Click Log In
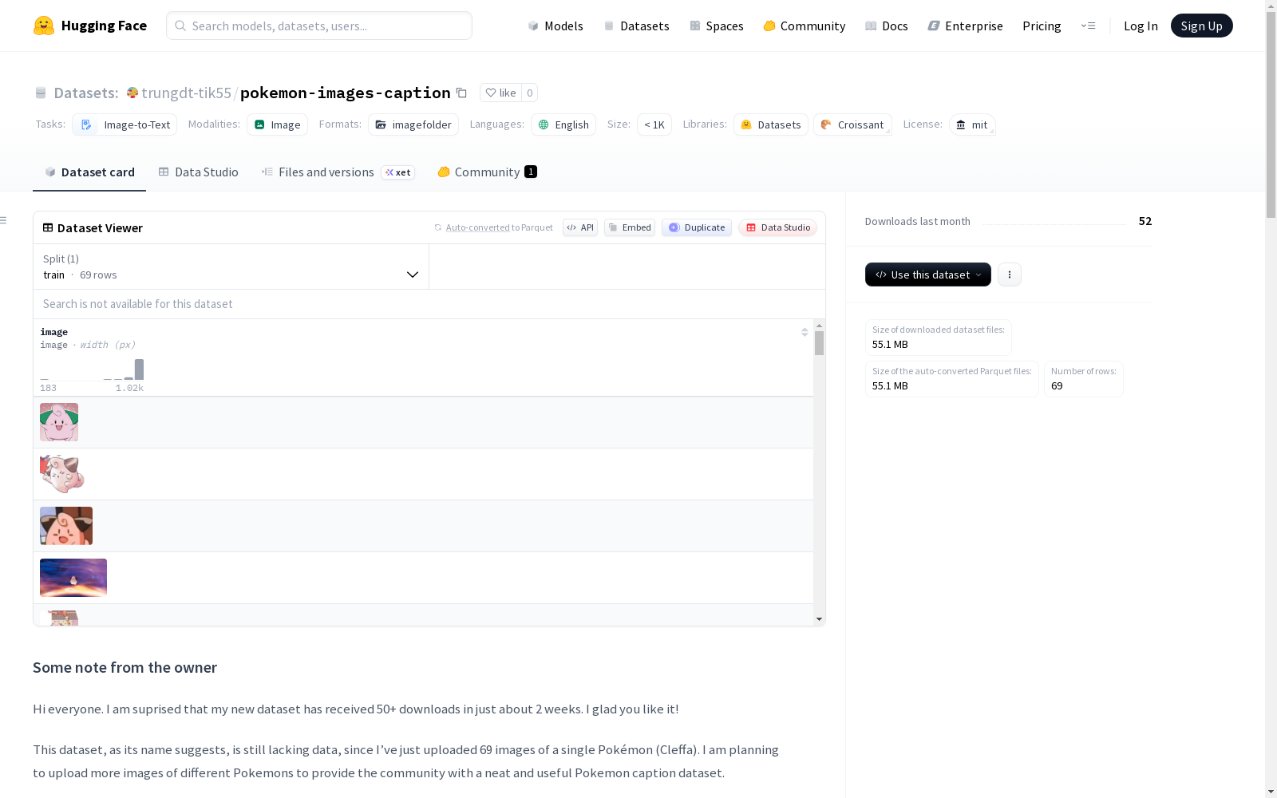Screen dimensions: 1277x798 [x=1141, y=26]
